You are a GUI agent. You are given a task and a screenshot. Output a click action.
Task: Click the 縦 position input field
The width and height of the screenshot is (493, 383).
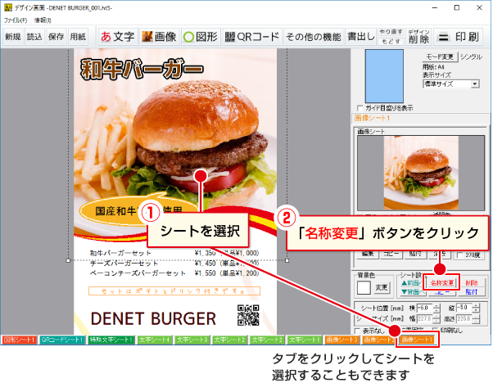(x=464, y=308)
